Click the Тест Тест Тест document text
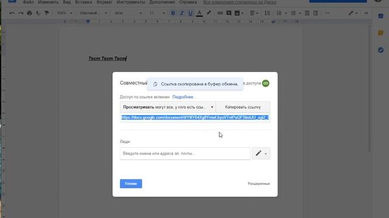Image resolution: width=389 pixels, height=218 pixels. click(108, 59)
